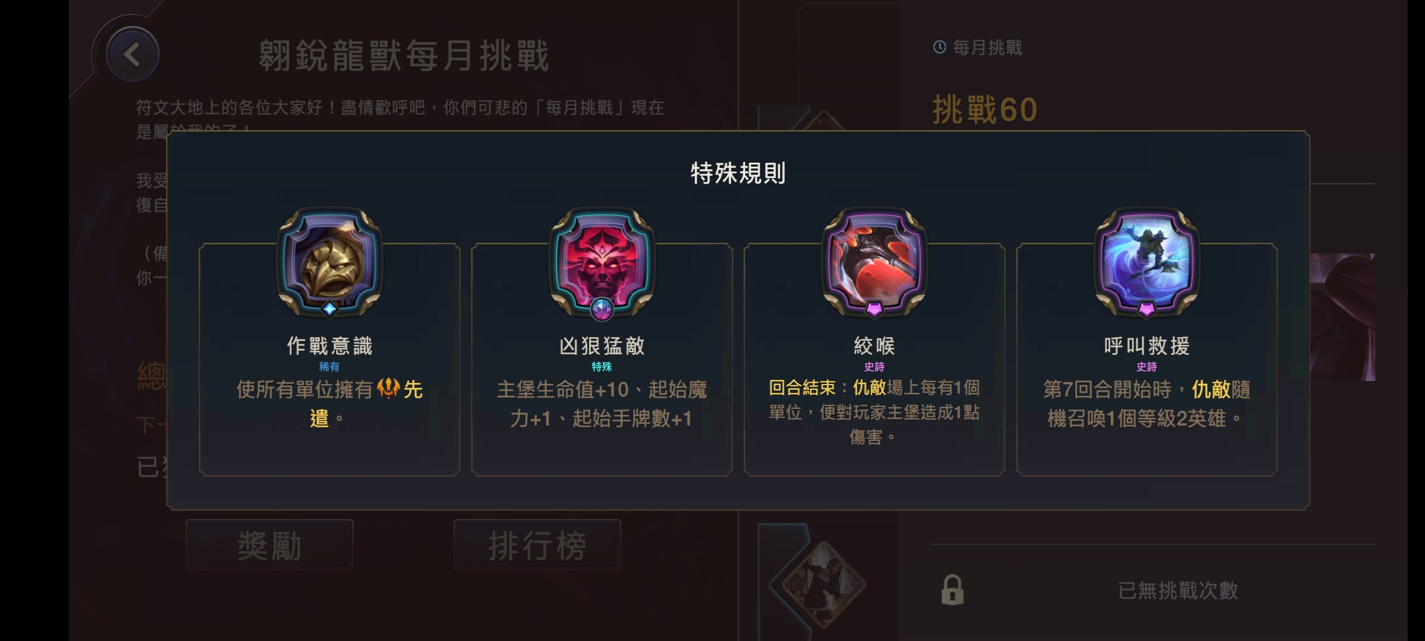Click the 特殊規則 dialog title
The width and height of the screenshot is (1425, 641).
tap(738, 173)
